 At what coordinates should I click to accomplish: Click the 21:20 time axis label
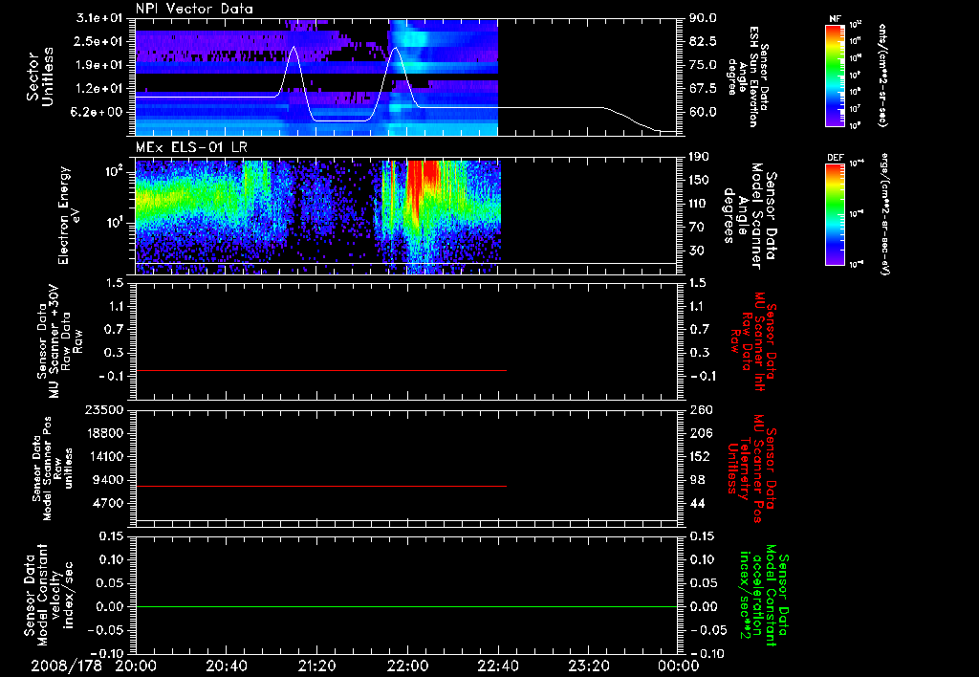[x=316, y=666]
